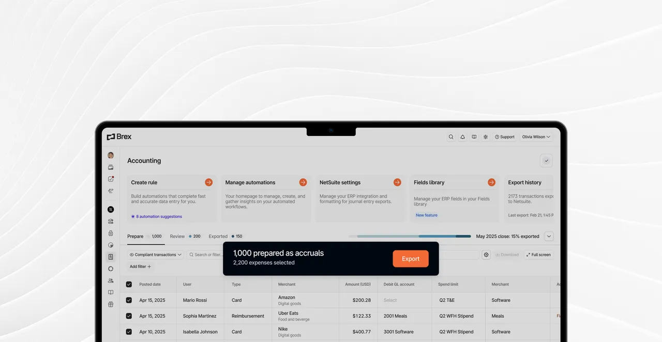
Task: Open the team people sidebar icon
Action: tap(111, 281)
